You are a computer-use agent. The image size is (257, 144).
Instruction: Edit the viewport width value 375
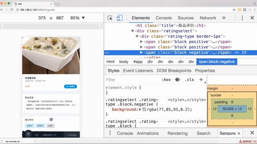pyautogui.click(x=42, y=18)
